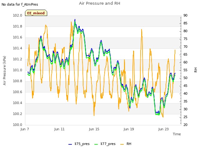The image size is (200, 150).
Task: Click the Jun 19 x-axis tick label
Action: click(x=129, y=129)
